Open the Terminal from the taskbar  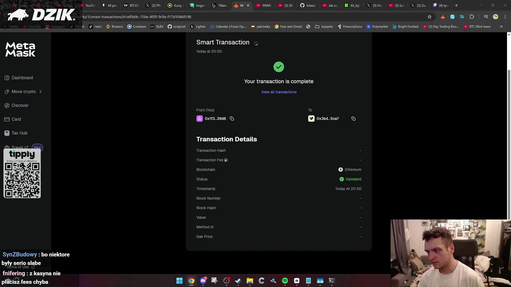[x=331, y=281]
